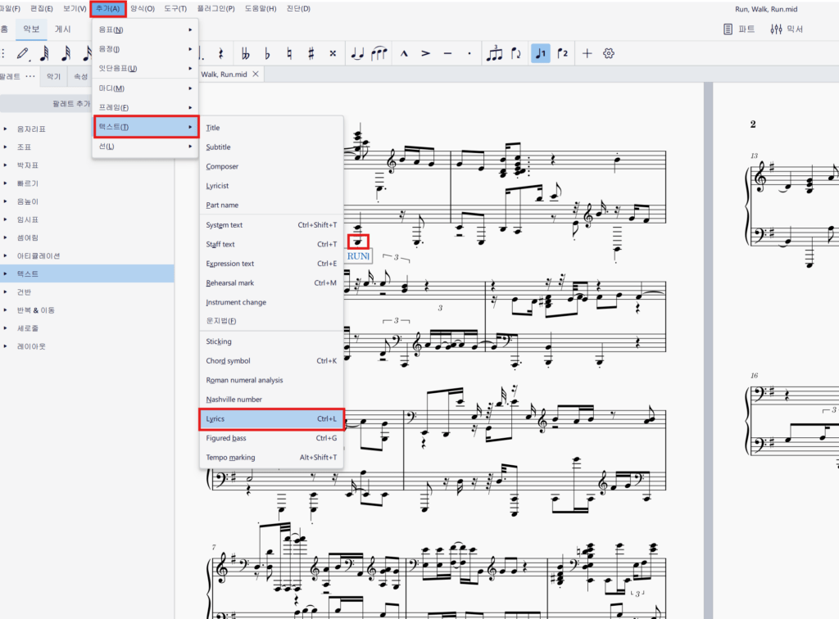Select the 세로줄 palette label
839x619 pixels.
pos(28,328)
